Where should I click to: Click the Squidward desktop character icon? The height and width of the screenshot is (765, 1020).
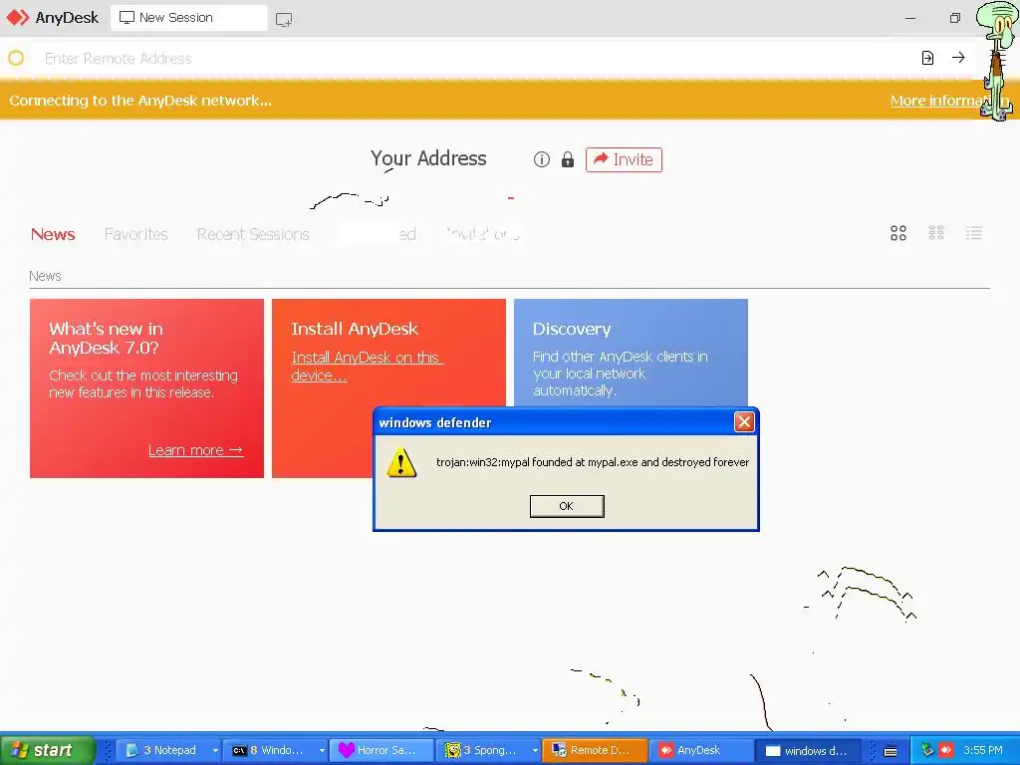tap(997, 60)
